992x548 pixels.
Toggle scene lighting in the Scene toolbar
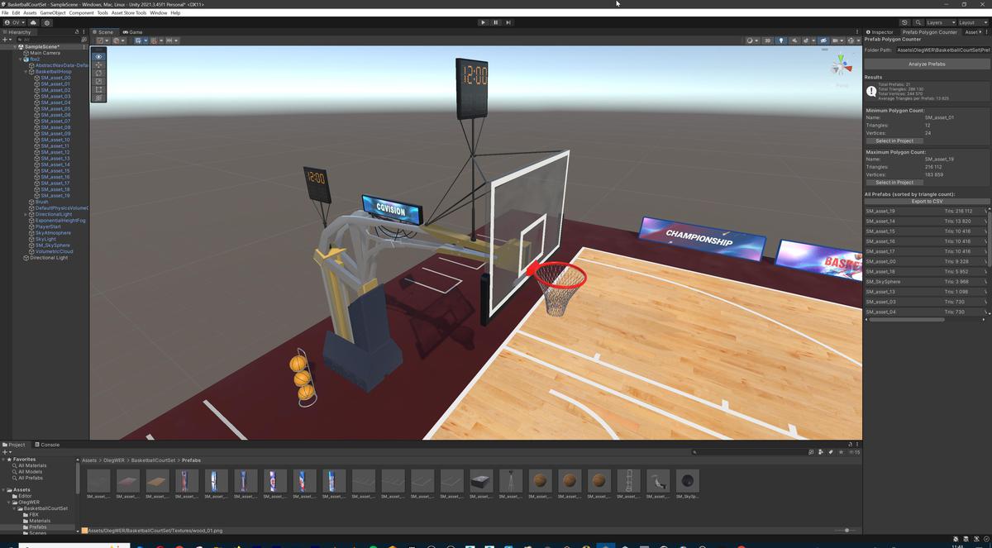pyautogui.click(x=781, y=41)
